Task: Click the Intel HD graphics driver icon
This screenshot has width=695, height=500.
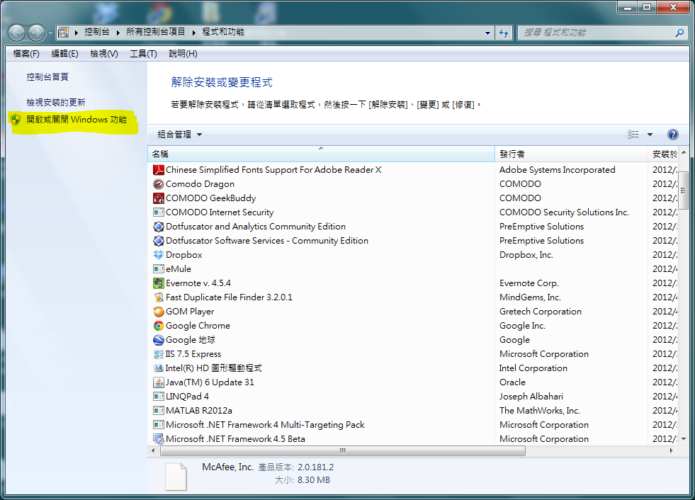Action: point(158,368)
